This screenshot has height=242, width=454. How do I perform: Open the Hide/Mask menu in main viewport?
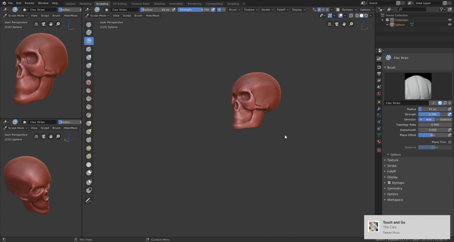click(153, 16)
